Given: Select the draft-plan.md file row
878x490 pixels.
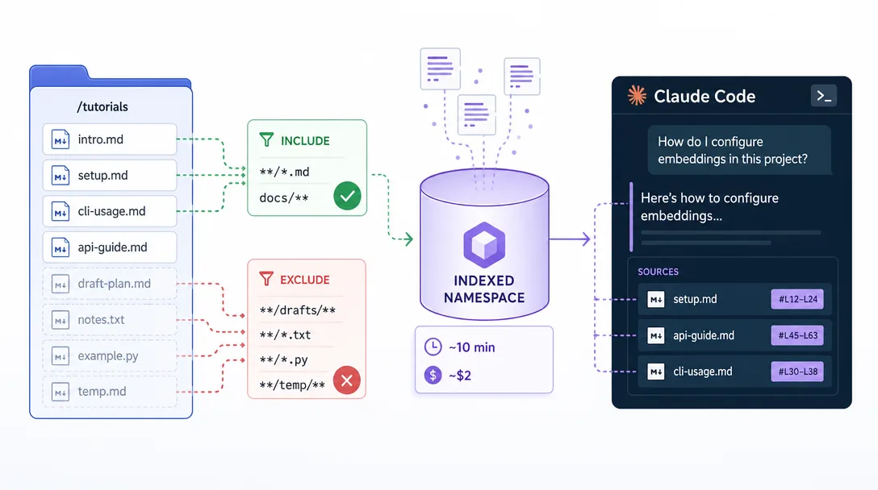Looking at the screenshot, I should click(110, 284).
